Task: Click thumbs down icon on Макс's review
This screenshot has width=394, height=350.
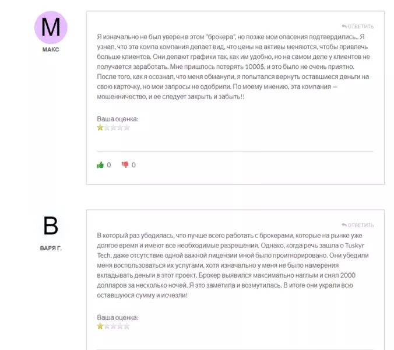Action: [125, 164]
